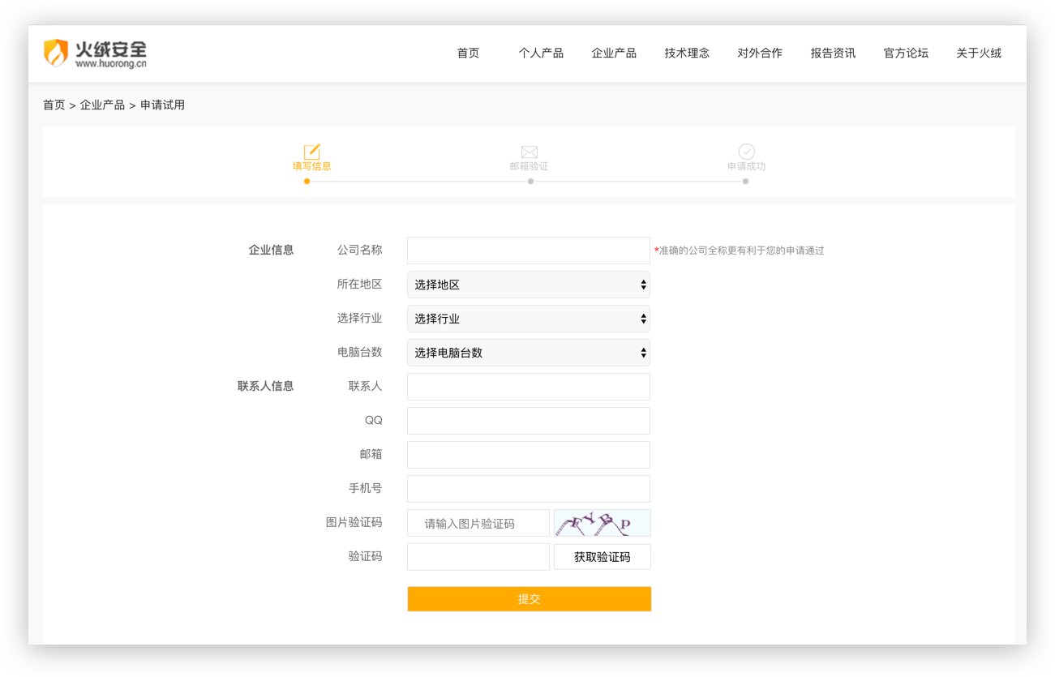Refresh the FYBP captcha image
The image size is (1055, 677).
[603, 523]
